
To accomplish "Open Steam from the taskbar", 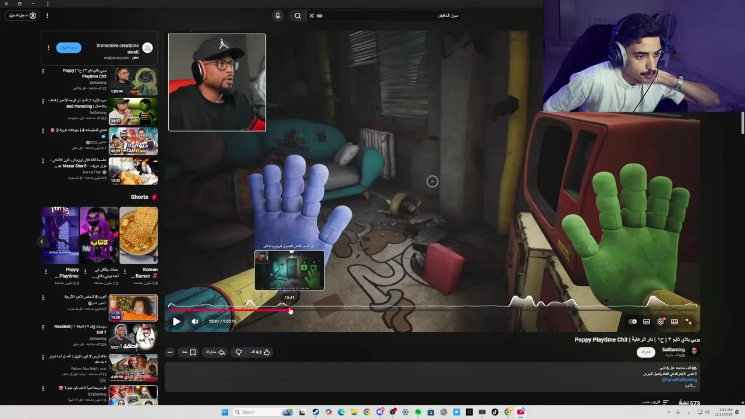I will [315, 412].
